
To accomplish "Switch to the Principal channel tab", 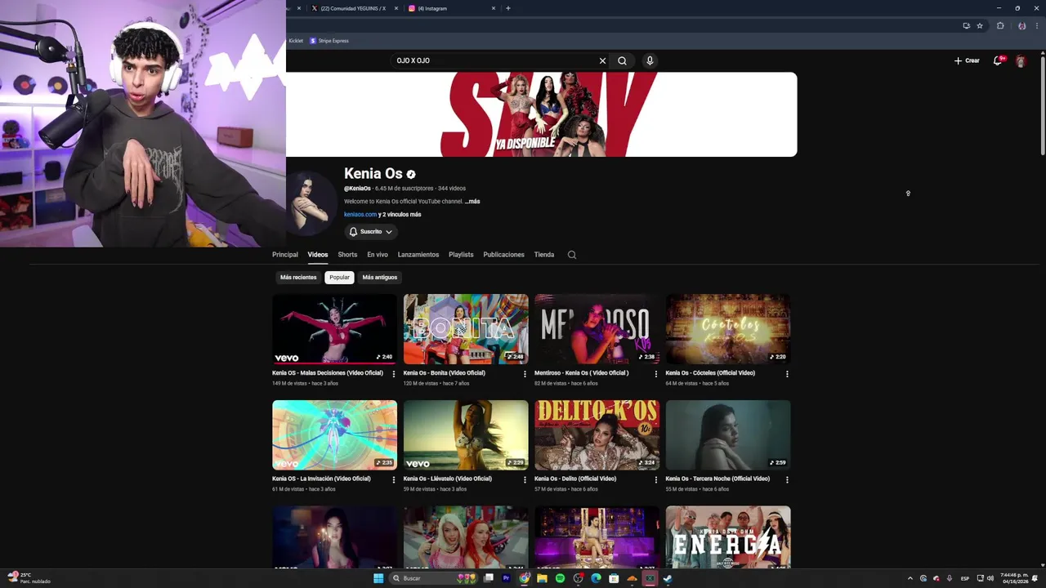I will tap(285, 255).
